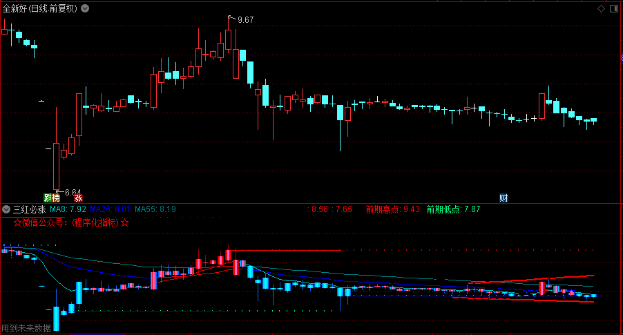Select the MA25: 8.01 value label

coord(110,209)
